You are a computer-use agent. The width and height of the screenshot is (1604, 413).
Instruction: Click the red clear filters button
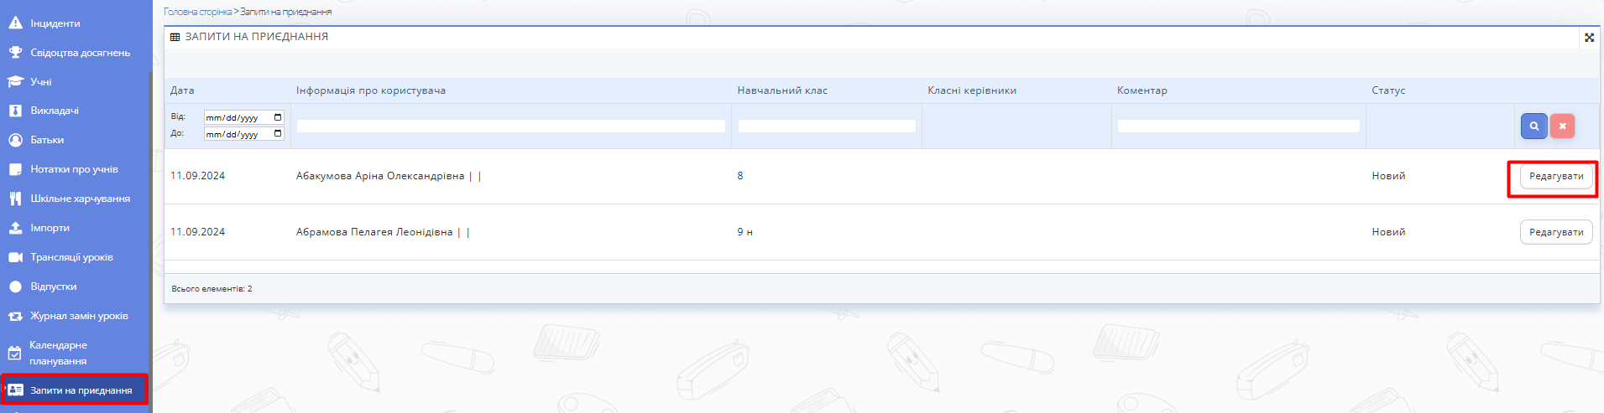1562,126
